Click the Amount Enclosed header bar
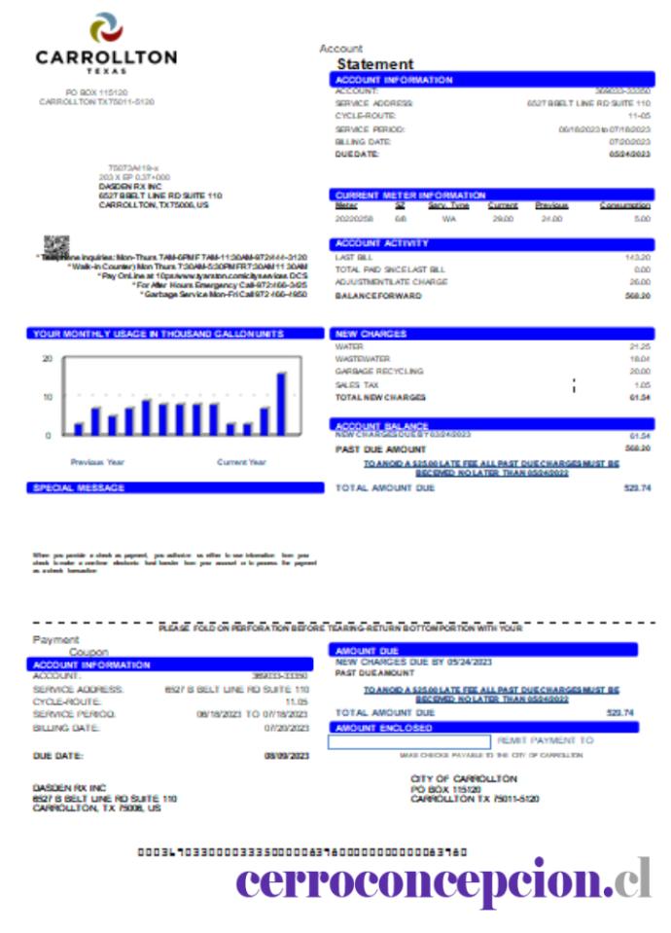This screenshot has width=671, height=933. 483,728
